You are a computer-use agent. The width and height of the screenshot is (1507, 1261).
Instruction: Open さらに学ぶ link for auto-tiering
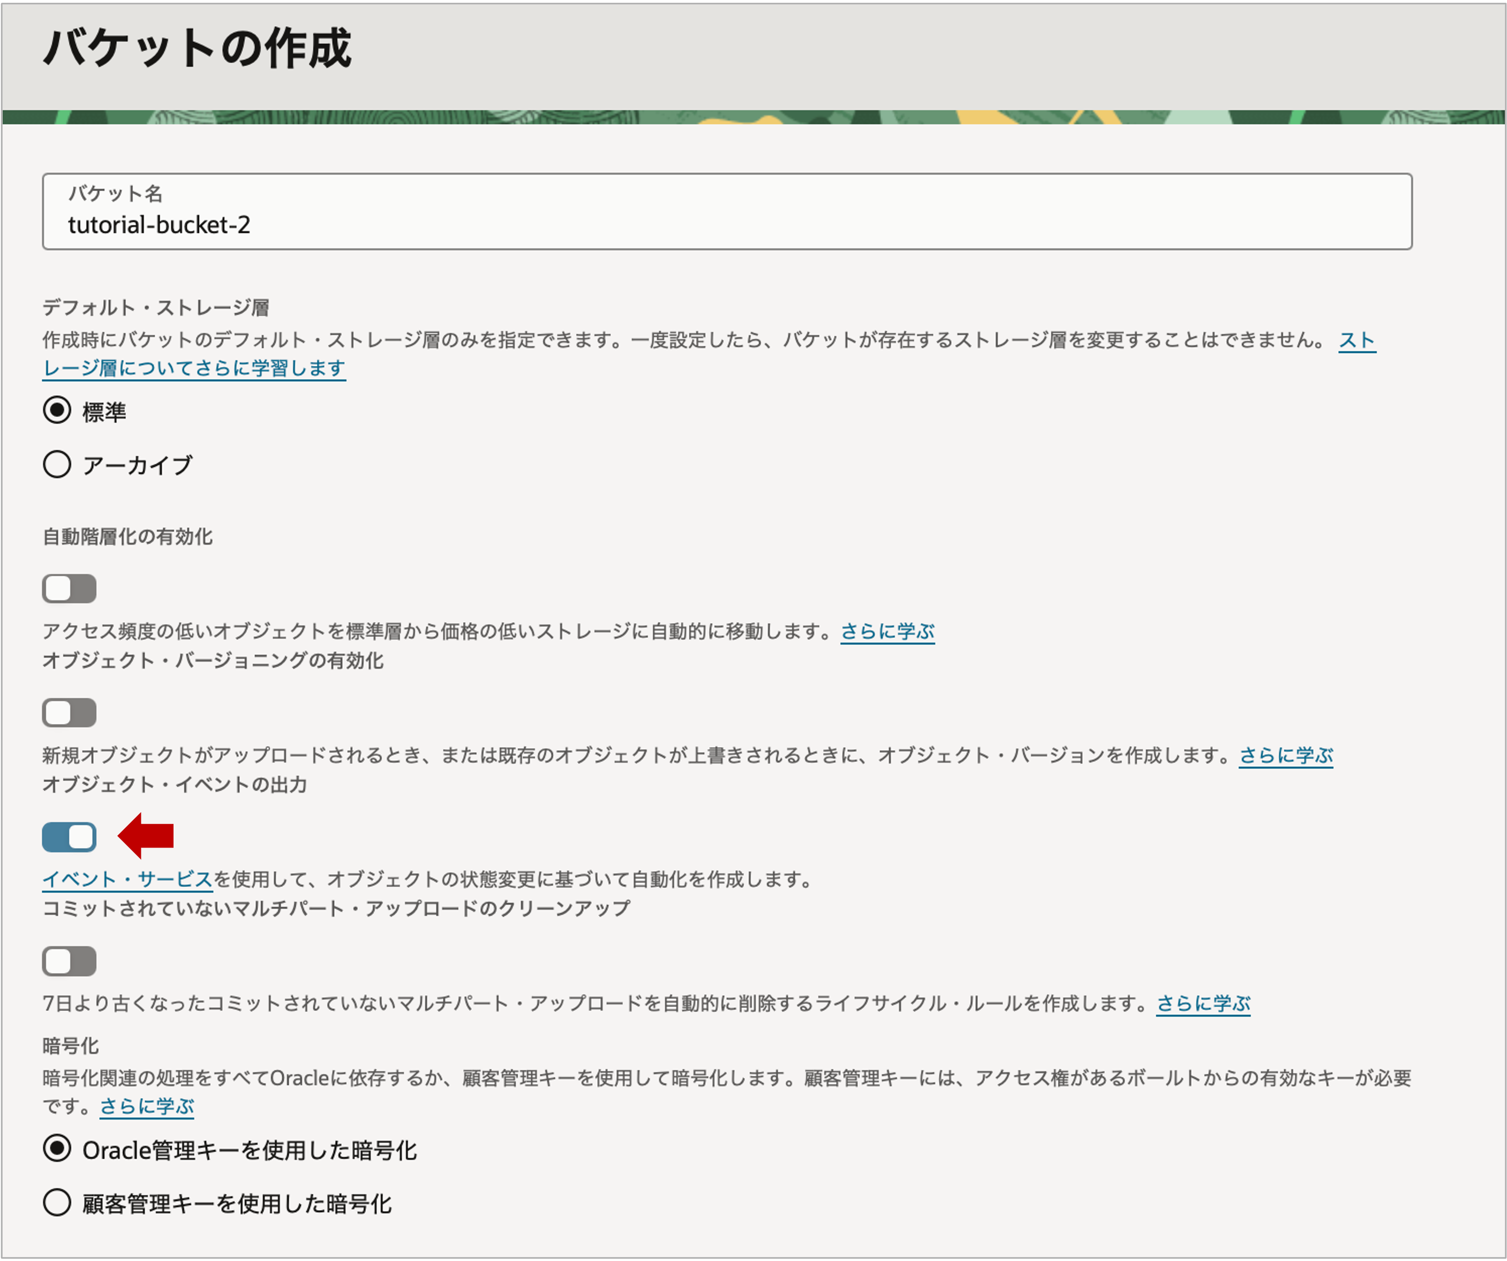click(x=887, y=631)
